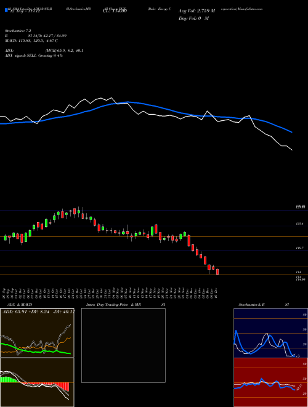Click the blue Stochastics chart panel

coord(270,333)
